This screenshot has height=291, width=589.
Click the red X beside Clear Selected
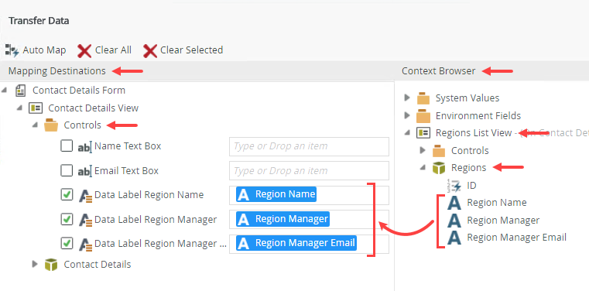pyautogui.click(x=150, y=50)
